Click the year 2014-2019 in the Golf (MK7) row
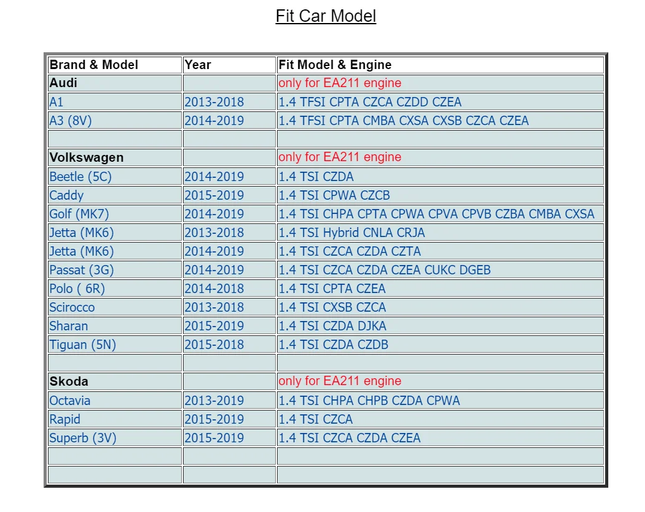The image size is (645, 512). [229, 213]
